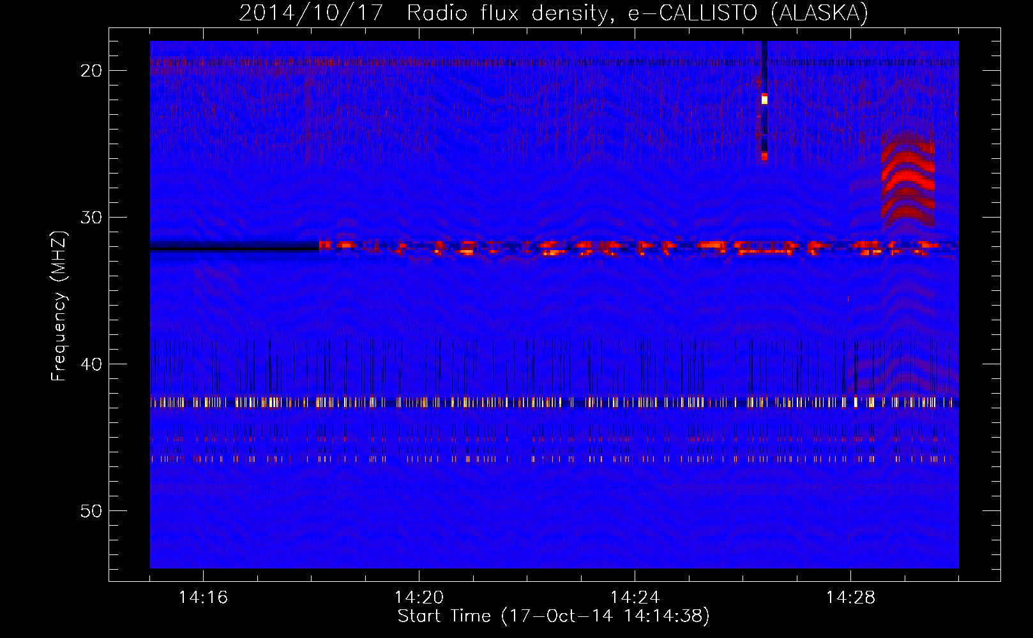Click the bright white spot near 22 MHz
This screenshot has height=638, width=1033.
point(764,100)
